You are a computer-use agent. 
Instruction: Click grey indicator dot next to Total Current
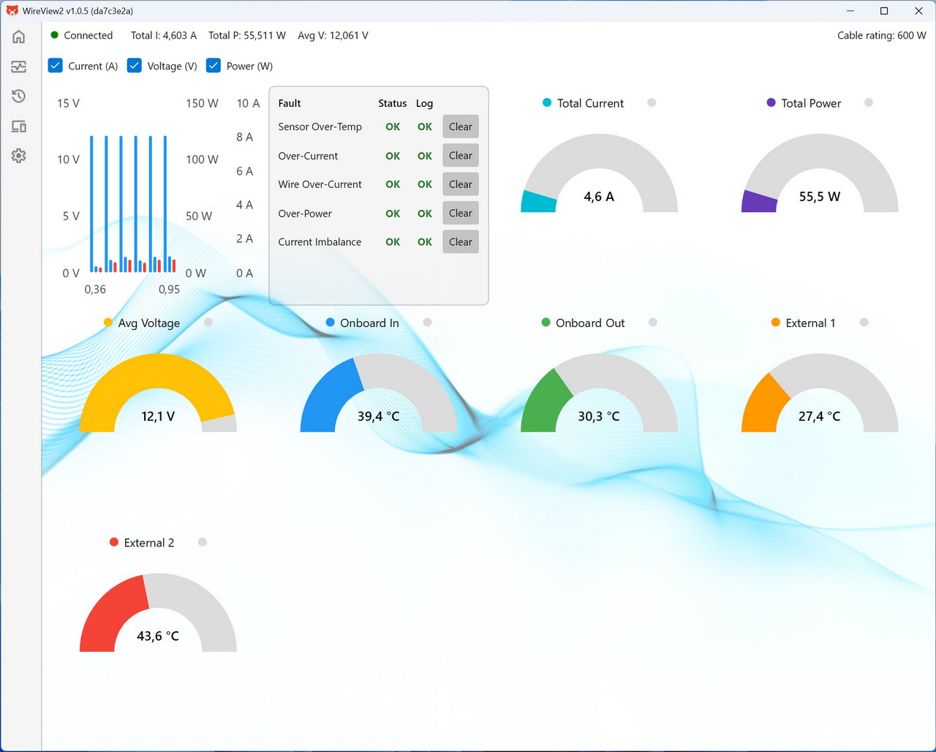[652, 103]
